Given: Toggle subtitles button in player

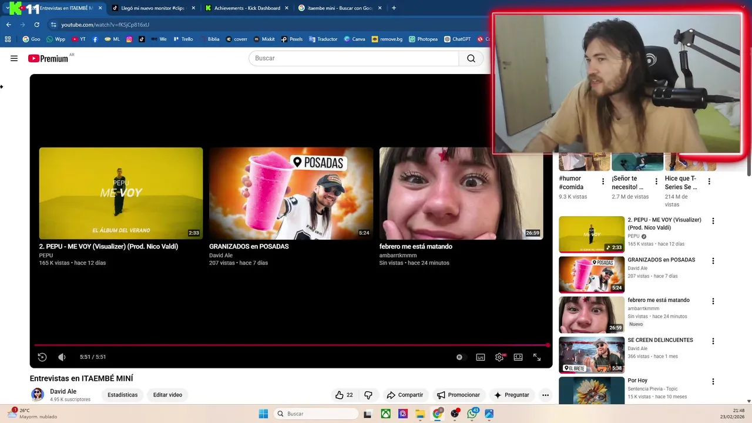Looking at the screenshot, I should click(x=481, y=357).
